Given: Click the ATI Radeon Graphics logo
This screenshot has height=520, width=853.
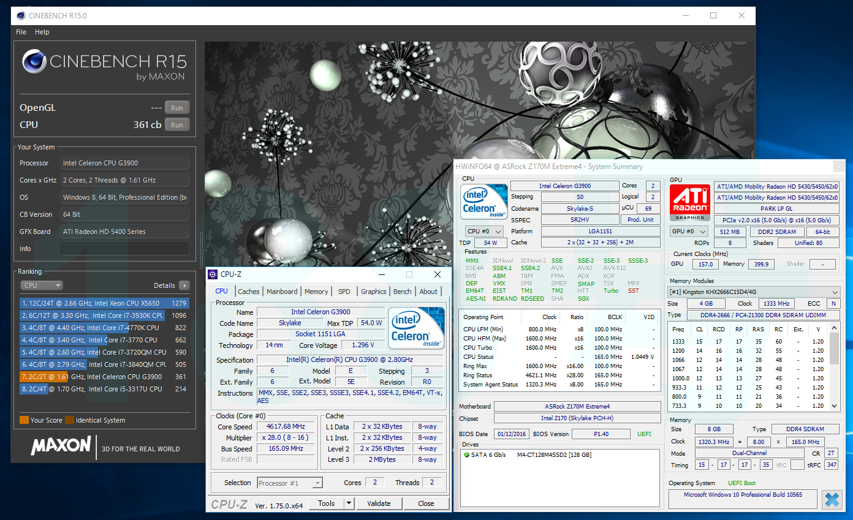Looking at the screenshot, I should click(689, 203).
